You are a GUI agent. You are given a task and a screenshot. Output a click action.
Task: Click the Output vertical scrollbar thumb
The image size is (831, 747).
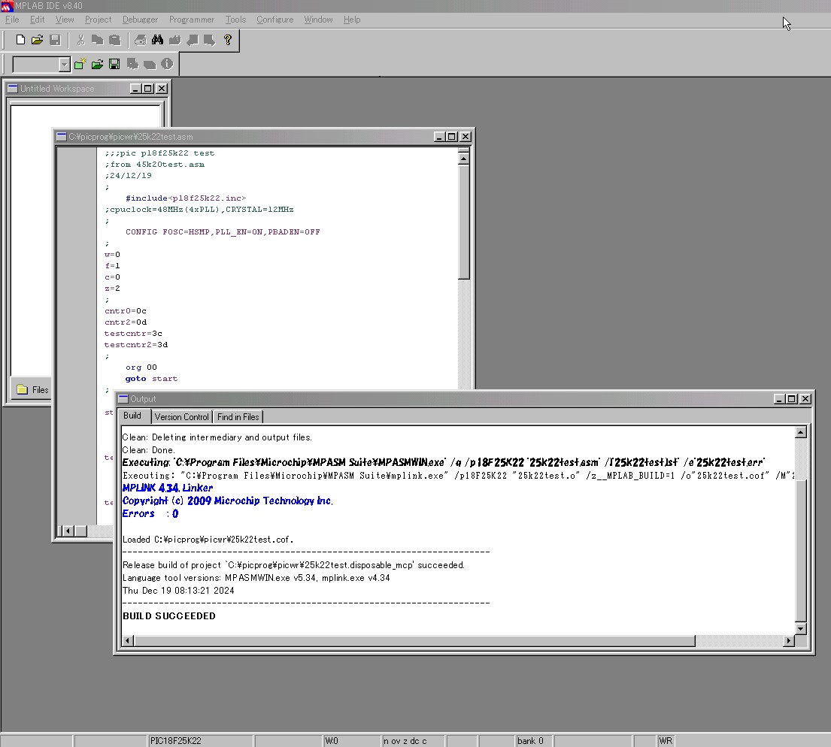pos(801,550)
